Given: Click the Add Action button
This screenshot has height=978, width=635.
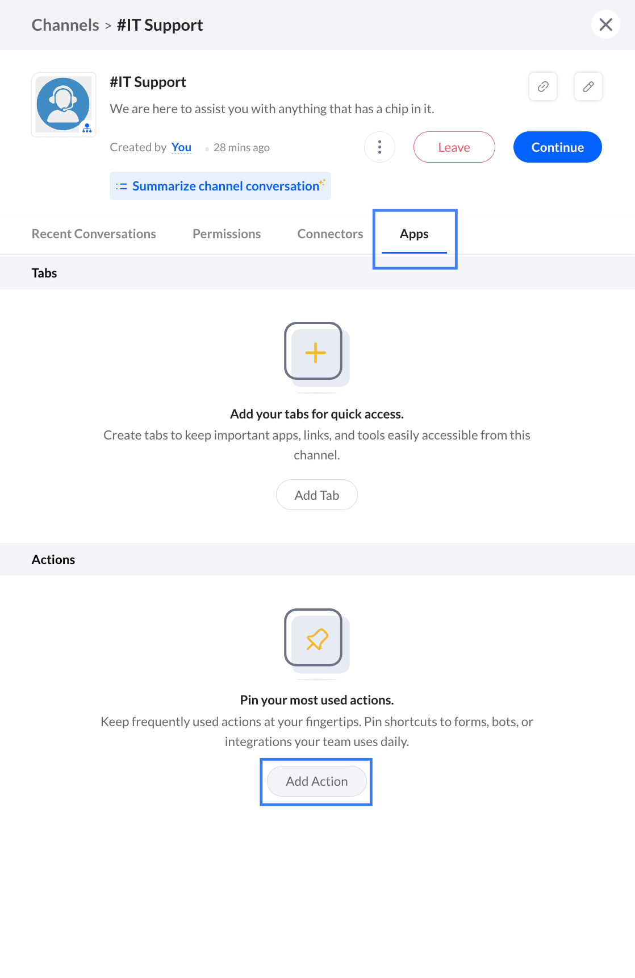Looking at the screenshot, I should click(316, 781).
